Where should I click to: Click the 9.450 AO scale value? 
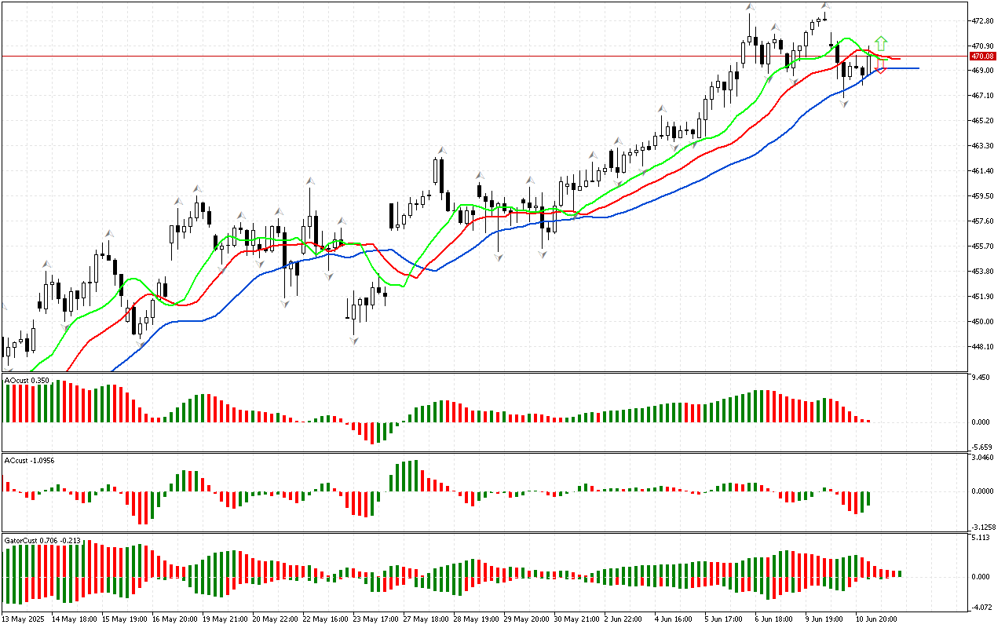[x=982, y=377]
